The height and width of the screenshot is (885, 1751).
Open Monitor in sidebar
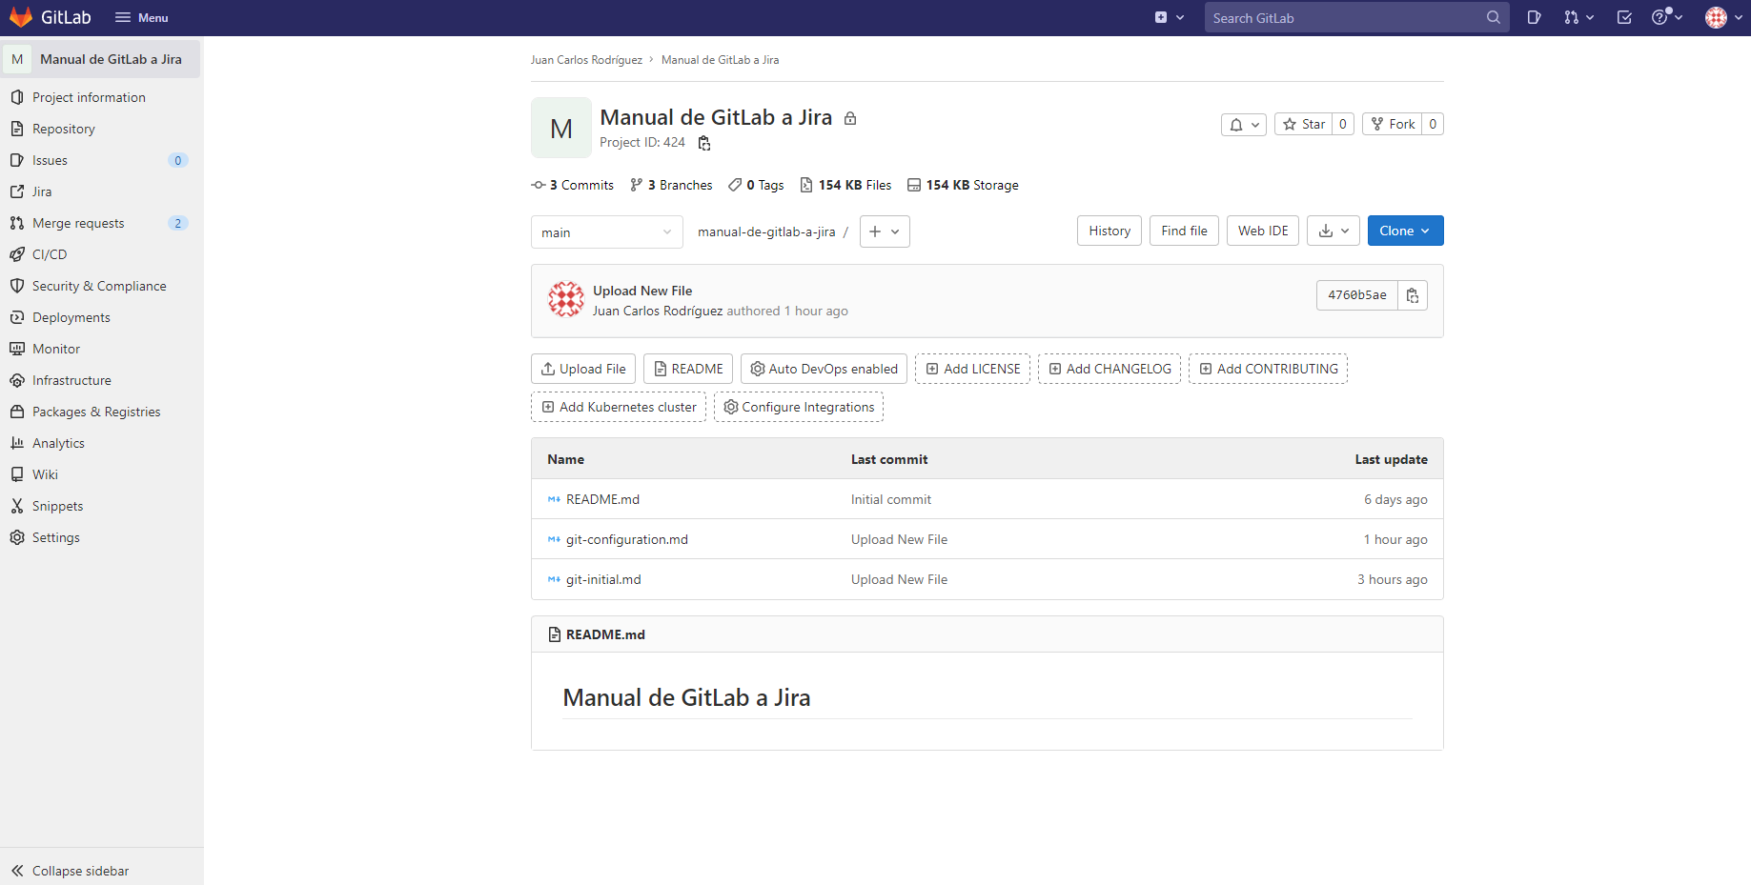[56, 349]
